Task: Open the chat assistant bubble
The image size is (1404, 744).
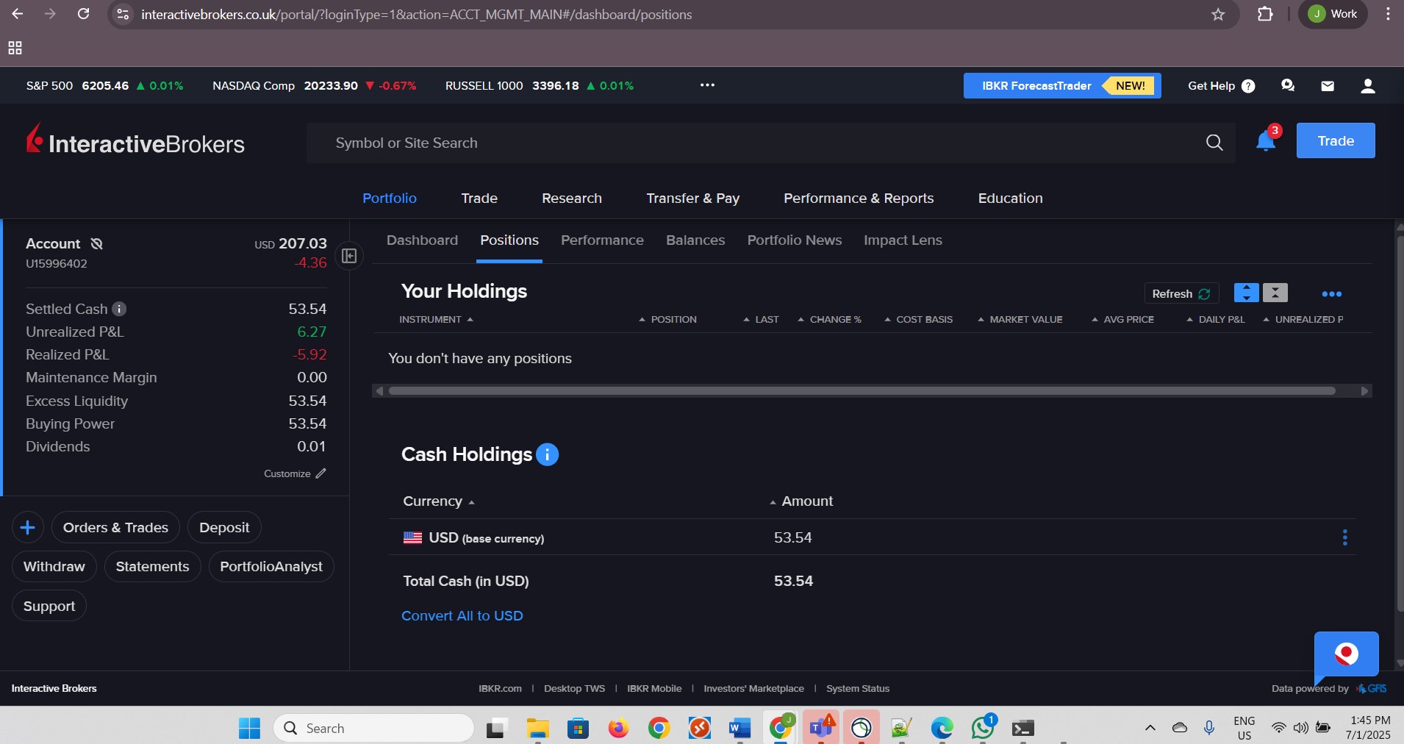Action: (x=1346, y=654)
